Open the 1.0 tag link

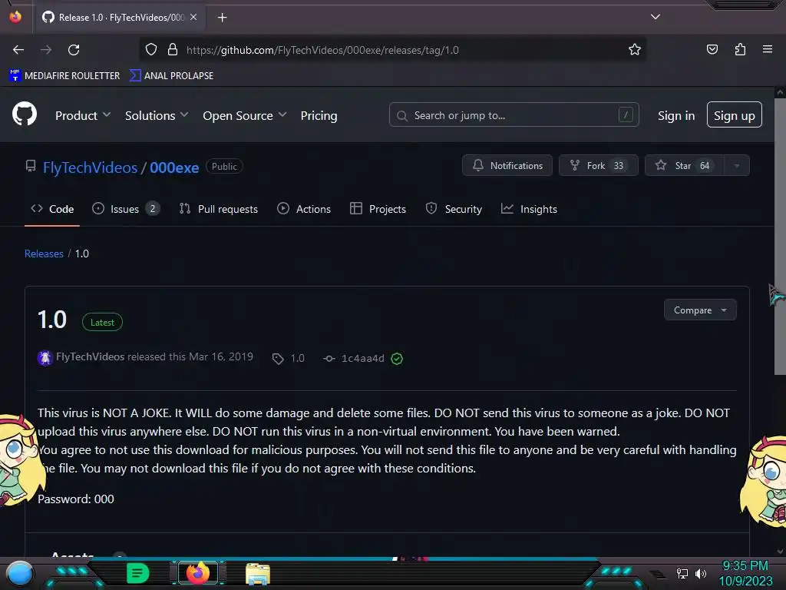pos(289,358)
